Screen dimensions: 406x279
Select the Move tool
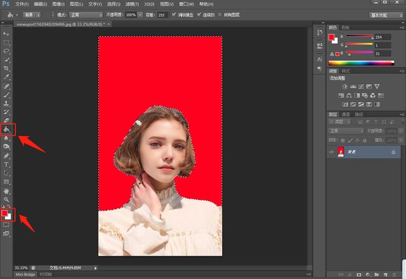tap(6, 34)
